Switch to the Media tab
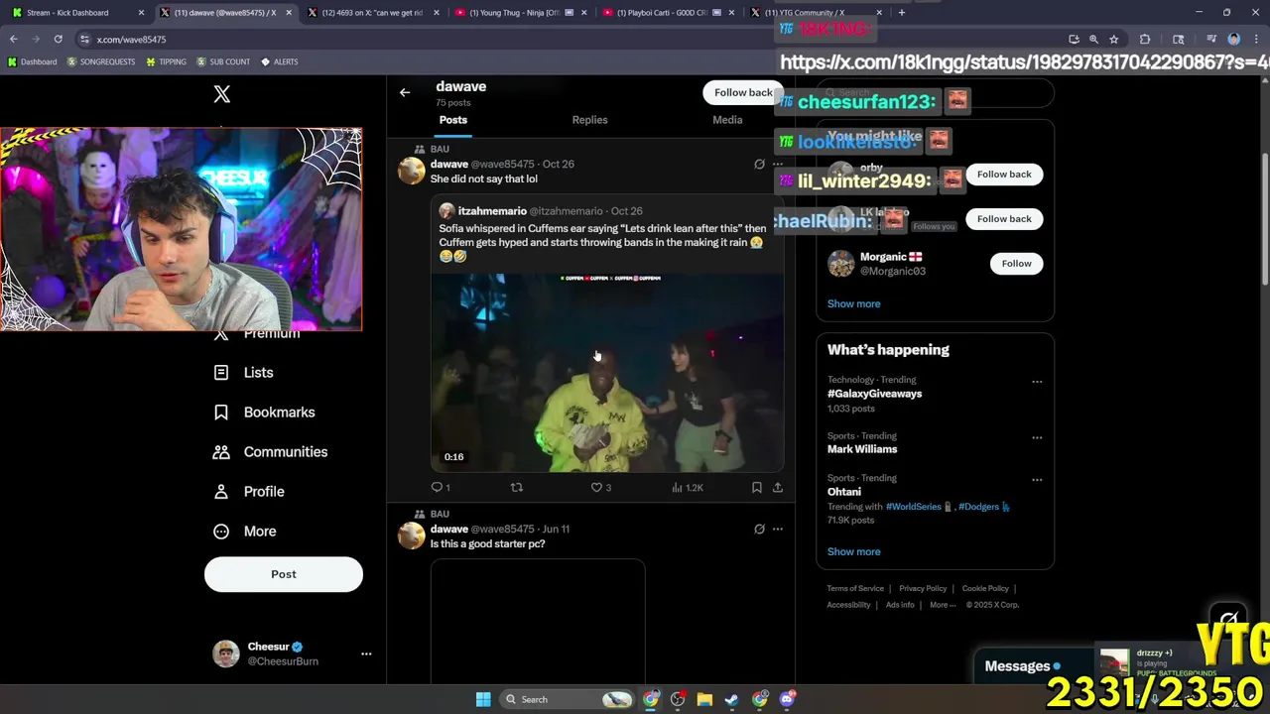Image resolution: width=1270 pixels, height=714 pixels. coord(727,120)
